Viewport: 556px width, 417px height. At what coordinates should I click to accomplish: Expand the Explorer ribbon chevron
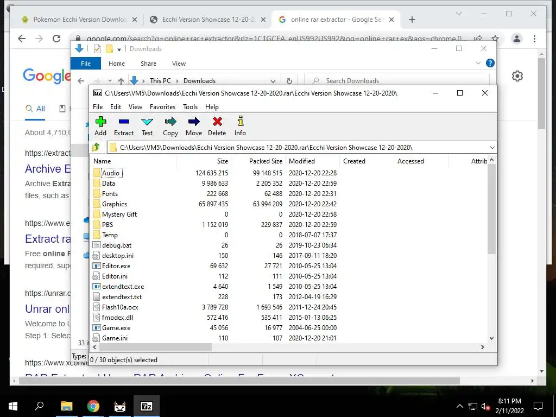tap(478, 63)
